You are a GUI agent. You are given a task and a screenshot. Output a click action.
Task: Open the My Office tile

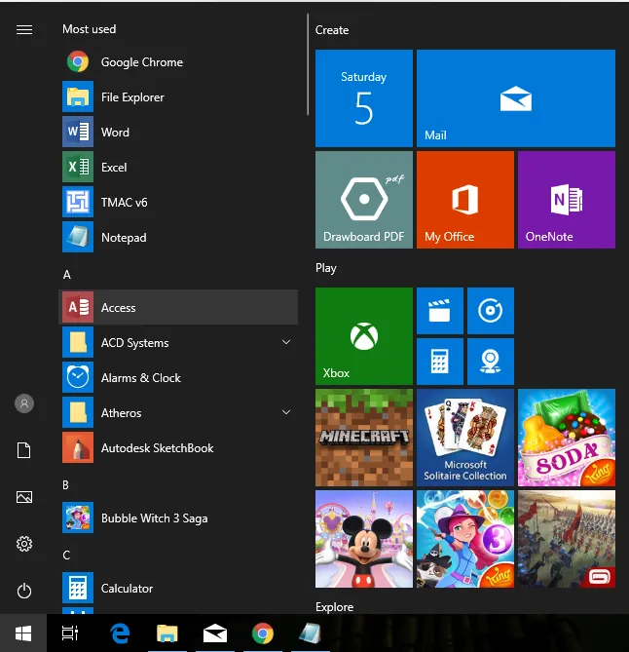pyautogui.click(x=464, y=200)
